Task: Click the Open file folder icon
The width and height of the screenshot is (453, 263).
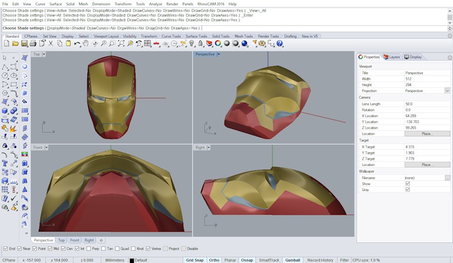Action: pos(15,43)
